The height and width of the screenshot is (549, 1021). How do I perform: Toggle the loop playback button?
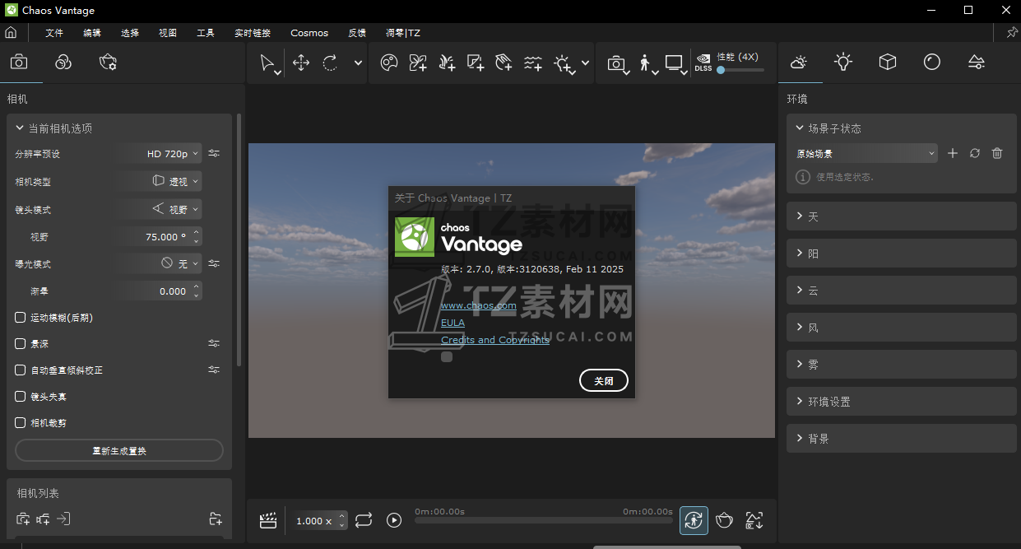(x=364, y=520)
